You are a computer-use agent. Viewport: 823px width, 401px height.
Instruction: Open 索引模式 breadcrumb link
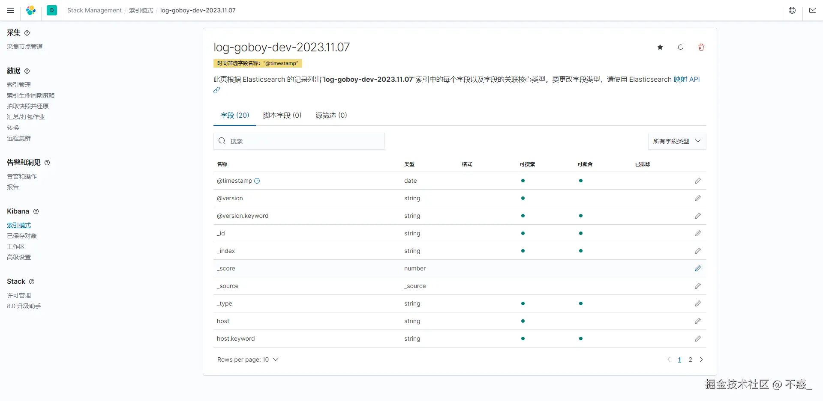141,10
